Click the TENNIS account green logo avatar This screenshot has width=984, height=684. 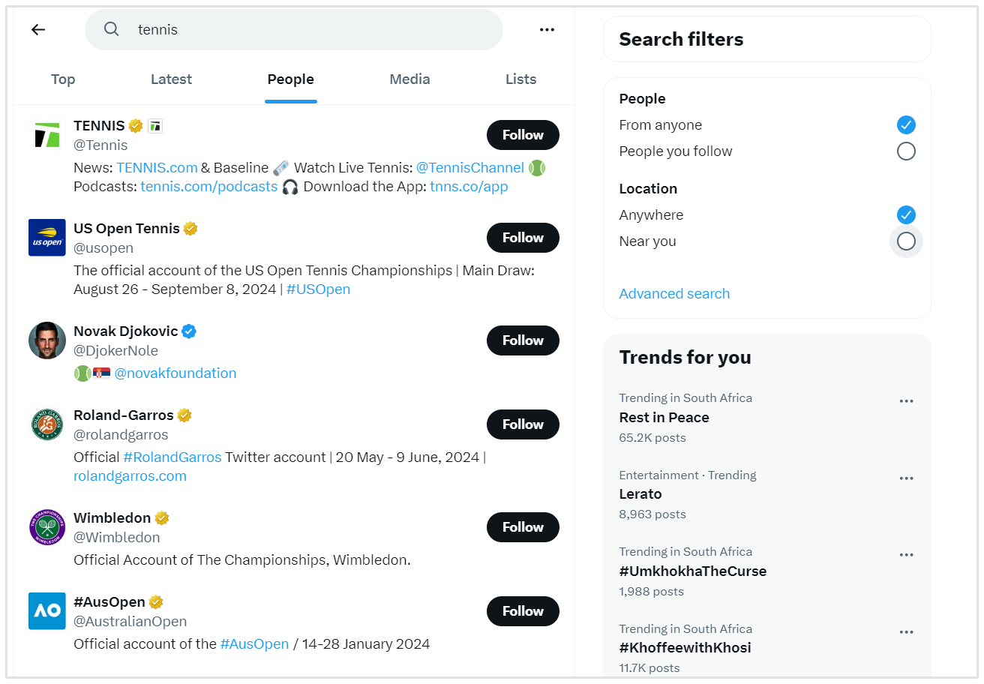click(x=47, y=135)
